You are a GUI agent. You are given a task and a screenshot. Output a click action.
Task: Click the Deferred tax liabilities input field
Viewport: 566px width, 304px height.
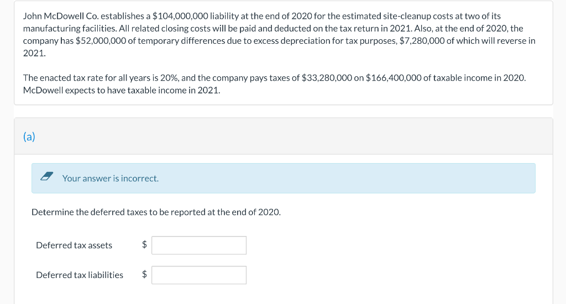tap(199, 275)
